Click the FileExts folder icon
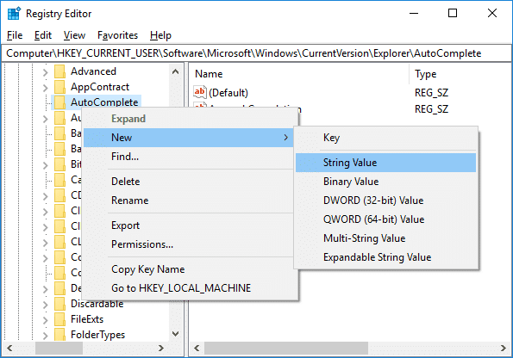Screen dimensions: 513x358 (59, 319)
